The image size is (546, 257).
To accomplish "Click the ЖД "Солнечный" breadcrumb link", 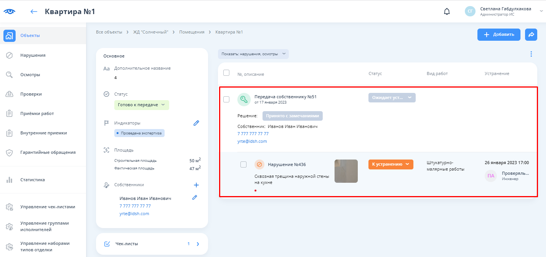I will click(x=151, y=32).
